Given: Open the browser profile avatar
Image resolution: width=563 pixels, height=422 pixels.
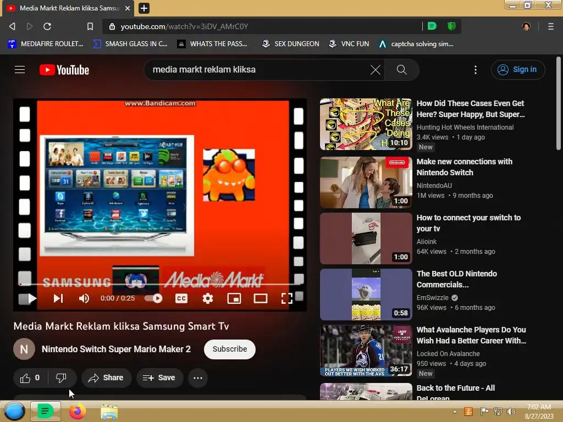Looking at the screenshot, I should coord(526,26).
